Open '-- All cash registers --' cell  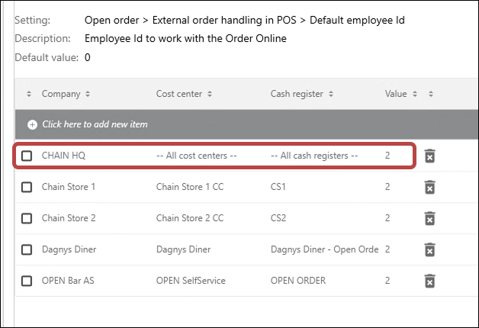[314, 156]
